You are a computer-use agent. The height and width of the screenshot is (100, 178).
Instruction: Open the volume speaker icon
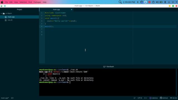[x=157, y=2]
